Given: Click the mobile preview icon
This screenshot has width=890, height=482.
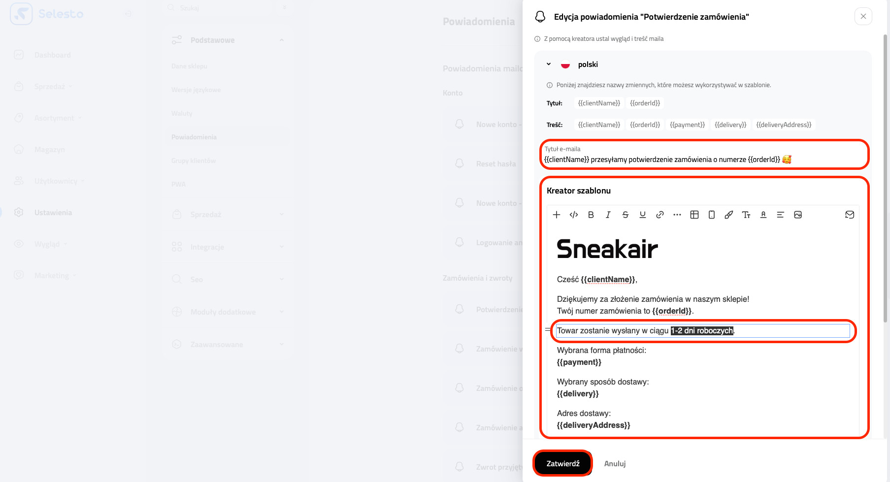Looking at the screenshot, I should [712, 215].
